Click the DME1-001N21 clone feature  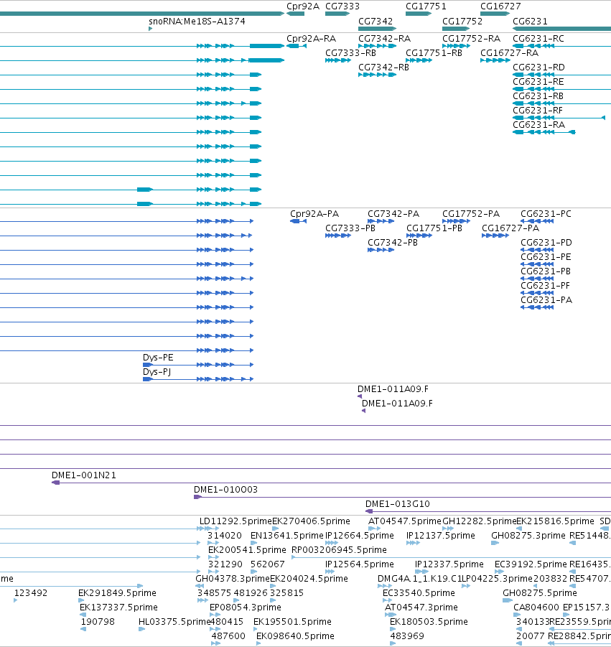[x=331, y=483]
